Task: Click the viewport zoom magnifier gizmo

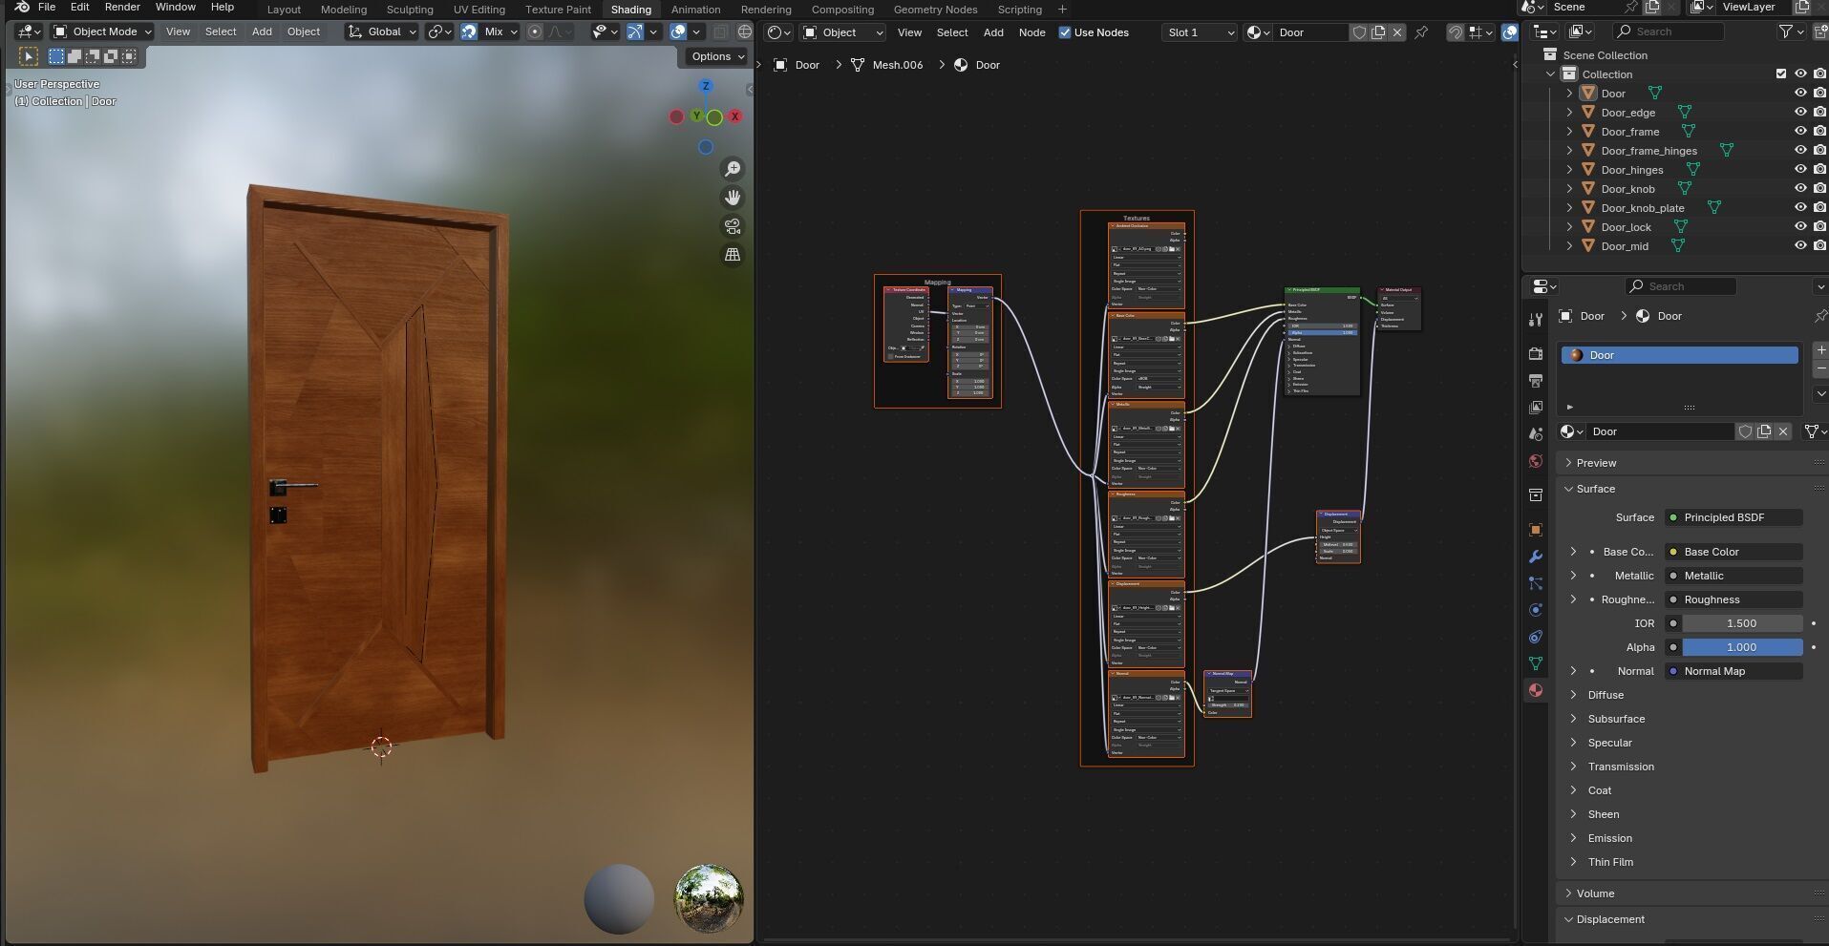Action: click(733, 169)
